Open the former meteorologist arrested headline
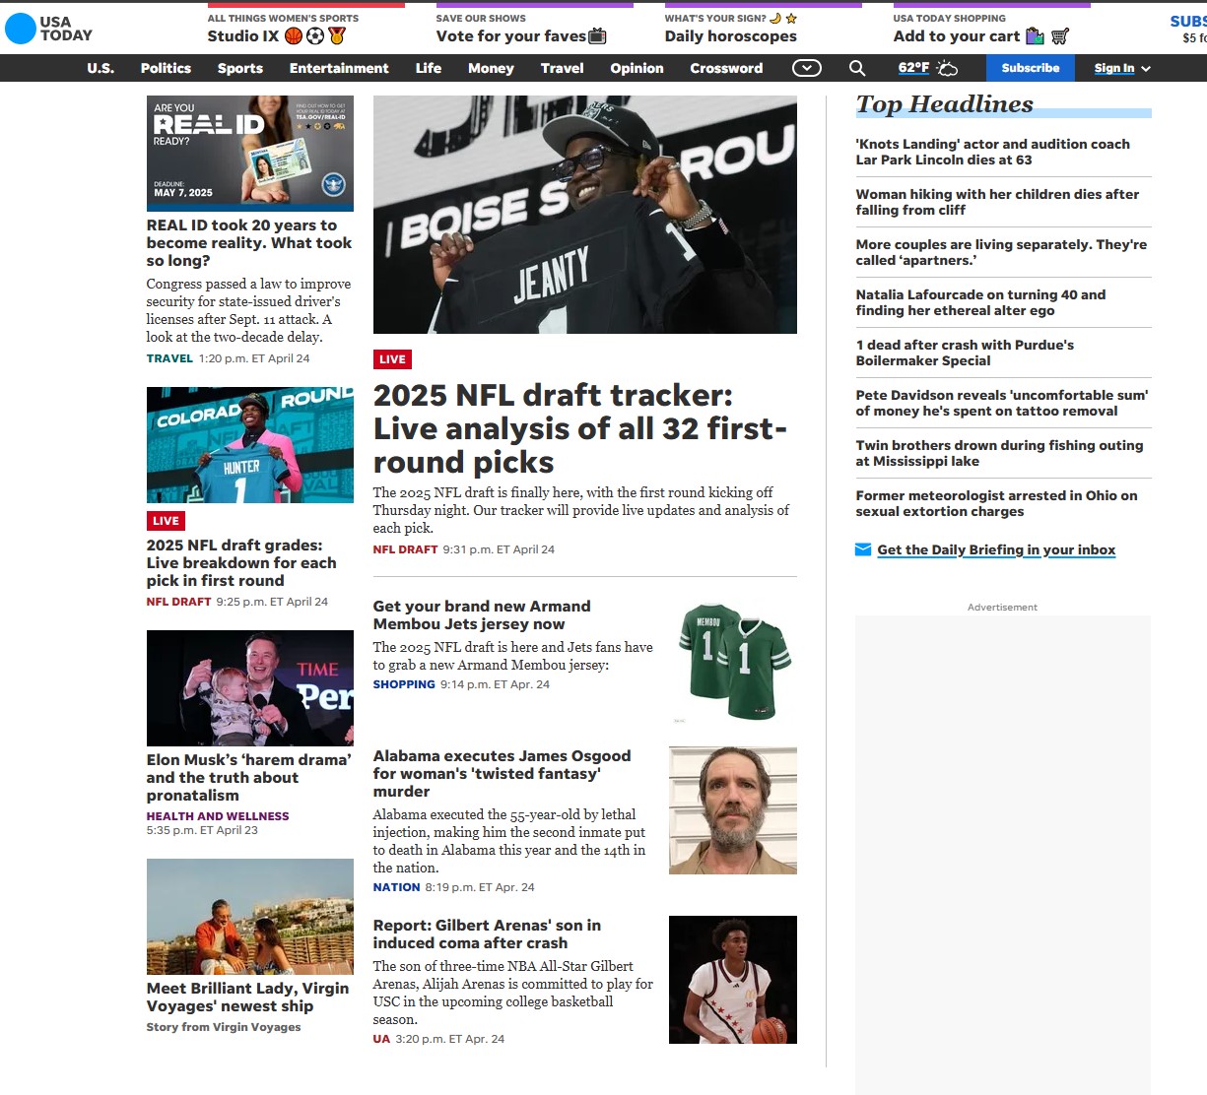Image resolution: width=1207 pixels, height=1095 pixels. pyautogui.click(x=996, y=503)
